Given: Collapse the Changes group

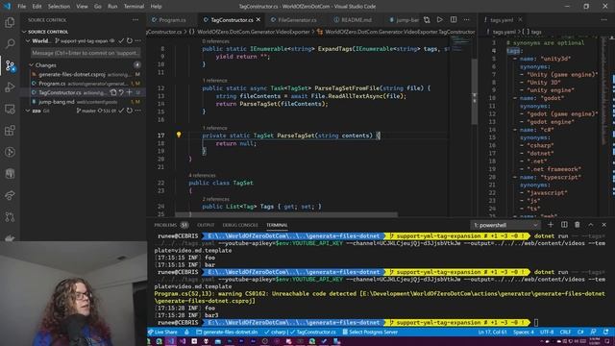Looking at the screenshot, I should tap(32, 65).
